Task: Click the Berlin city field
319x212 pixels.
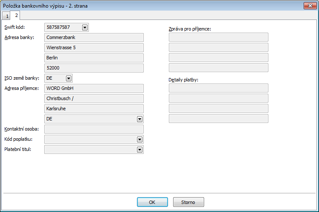Action: pos(94,58)
